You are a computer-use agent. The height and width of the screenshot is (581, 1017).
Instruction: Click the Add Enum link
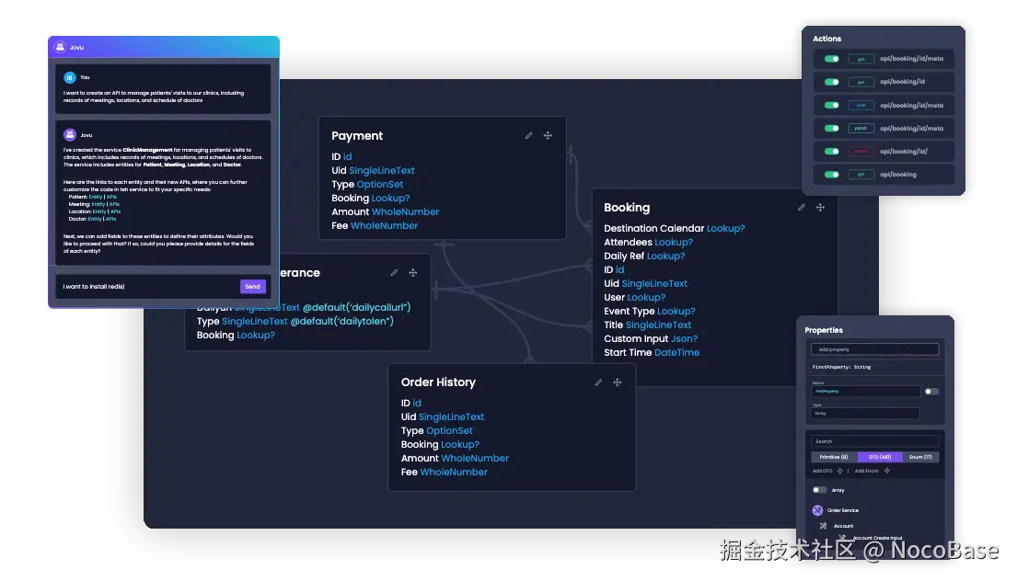[x=866, y=471]
